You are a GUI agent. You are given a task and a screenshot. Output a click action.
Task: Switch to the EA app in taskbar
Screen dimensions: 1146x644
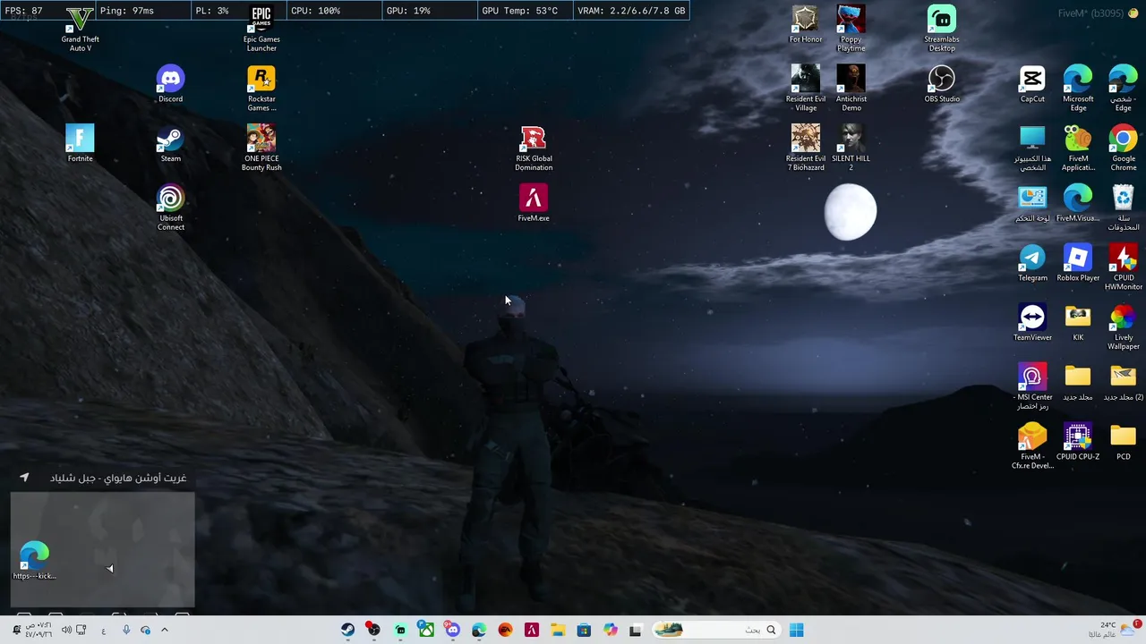point(505,630)
